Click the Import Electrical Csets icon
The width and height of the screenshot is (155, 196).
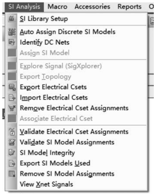click(x=12, y=98)
